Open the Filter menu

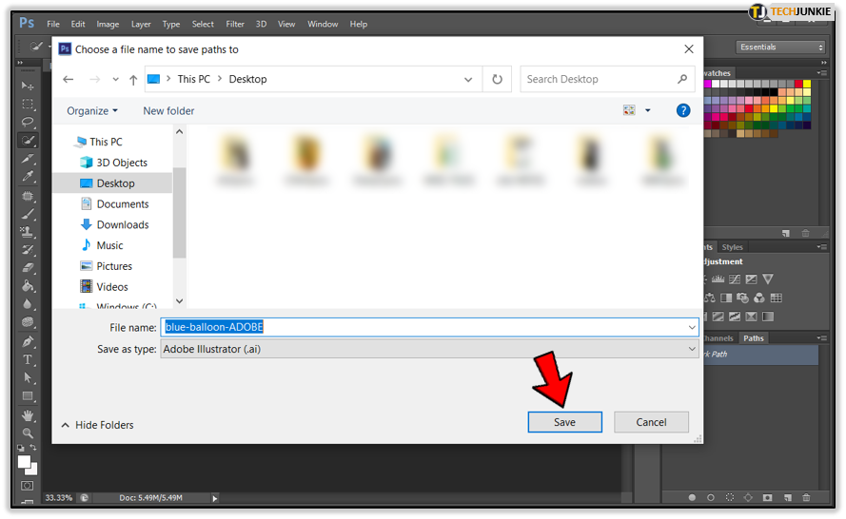pos(235,25)
